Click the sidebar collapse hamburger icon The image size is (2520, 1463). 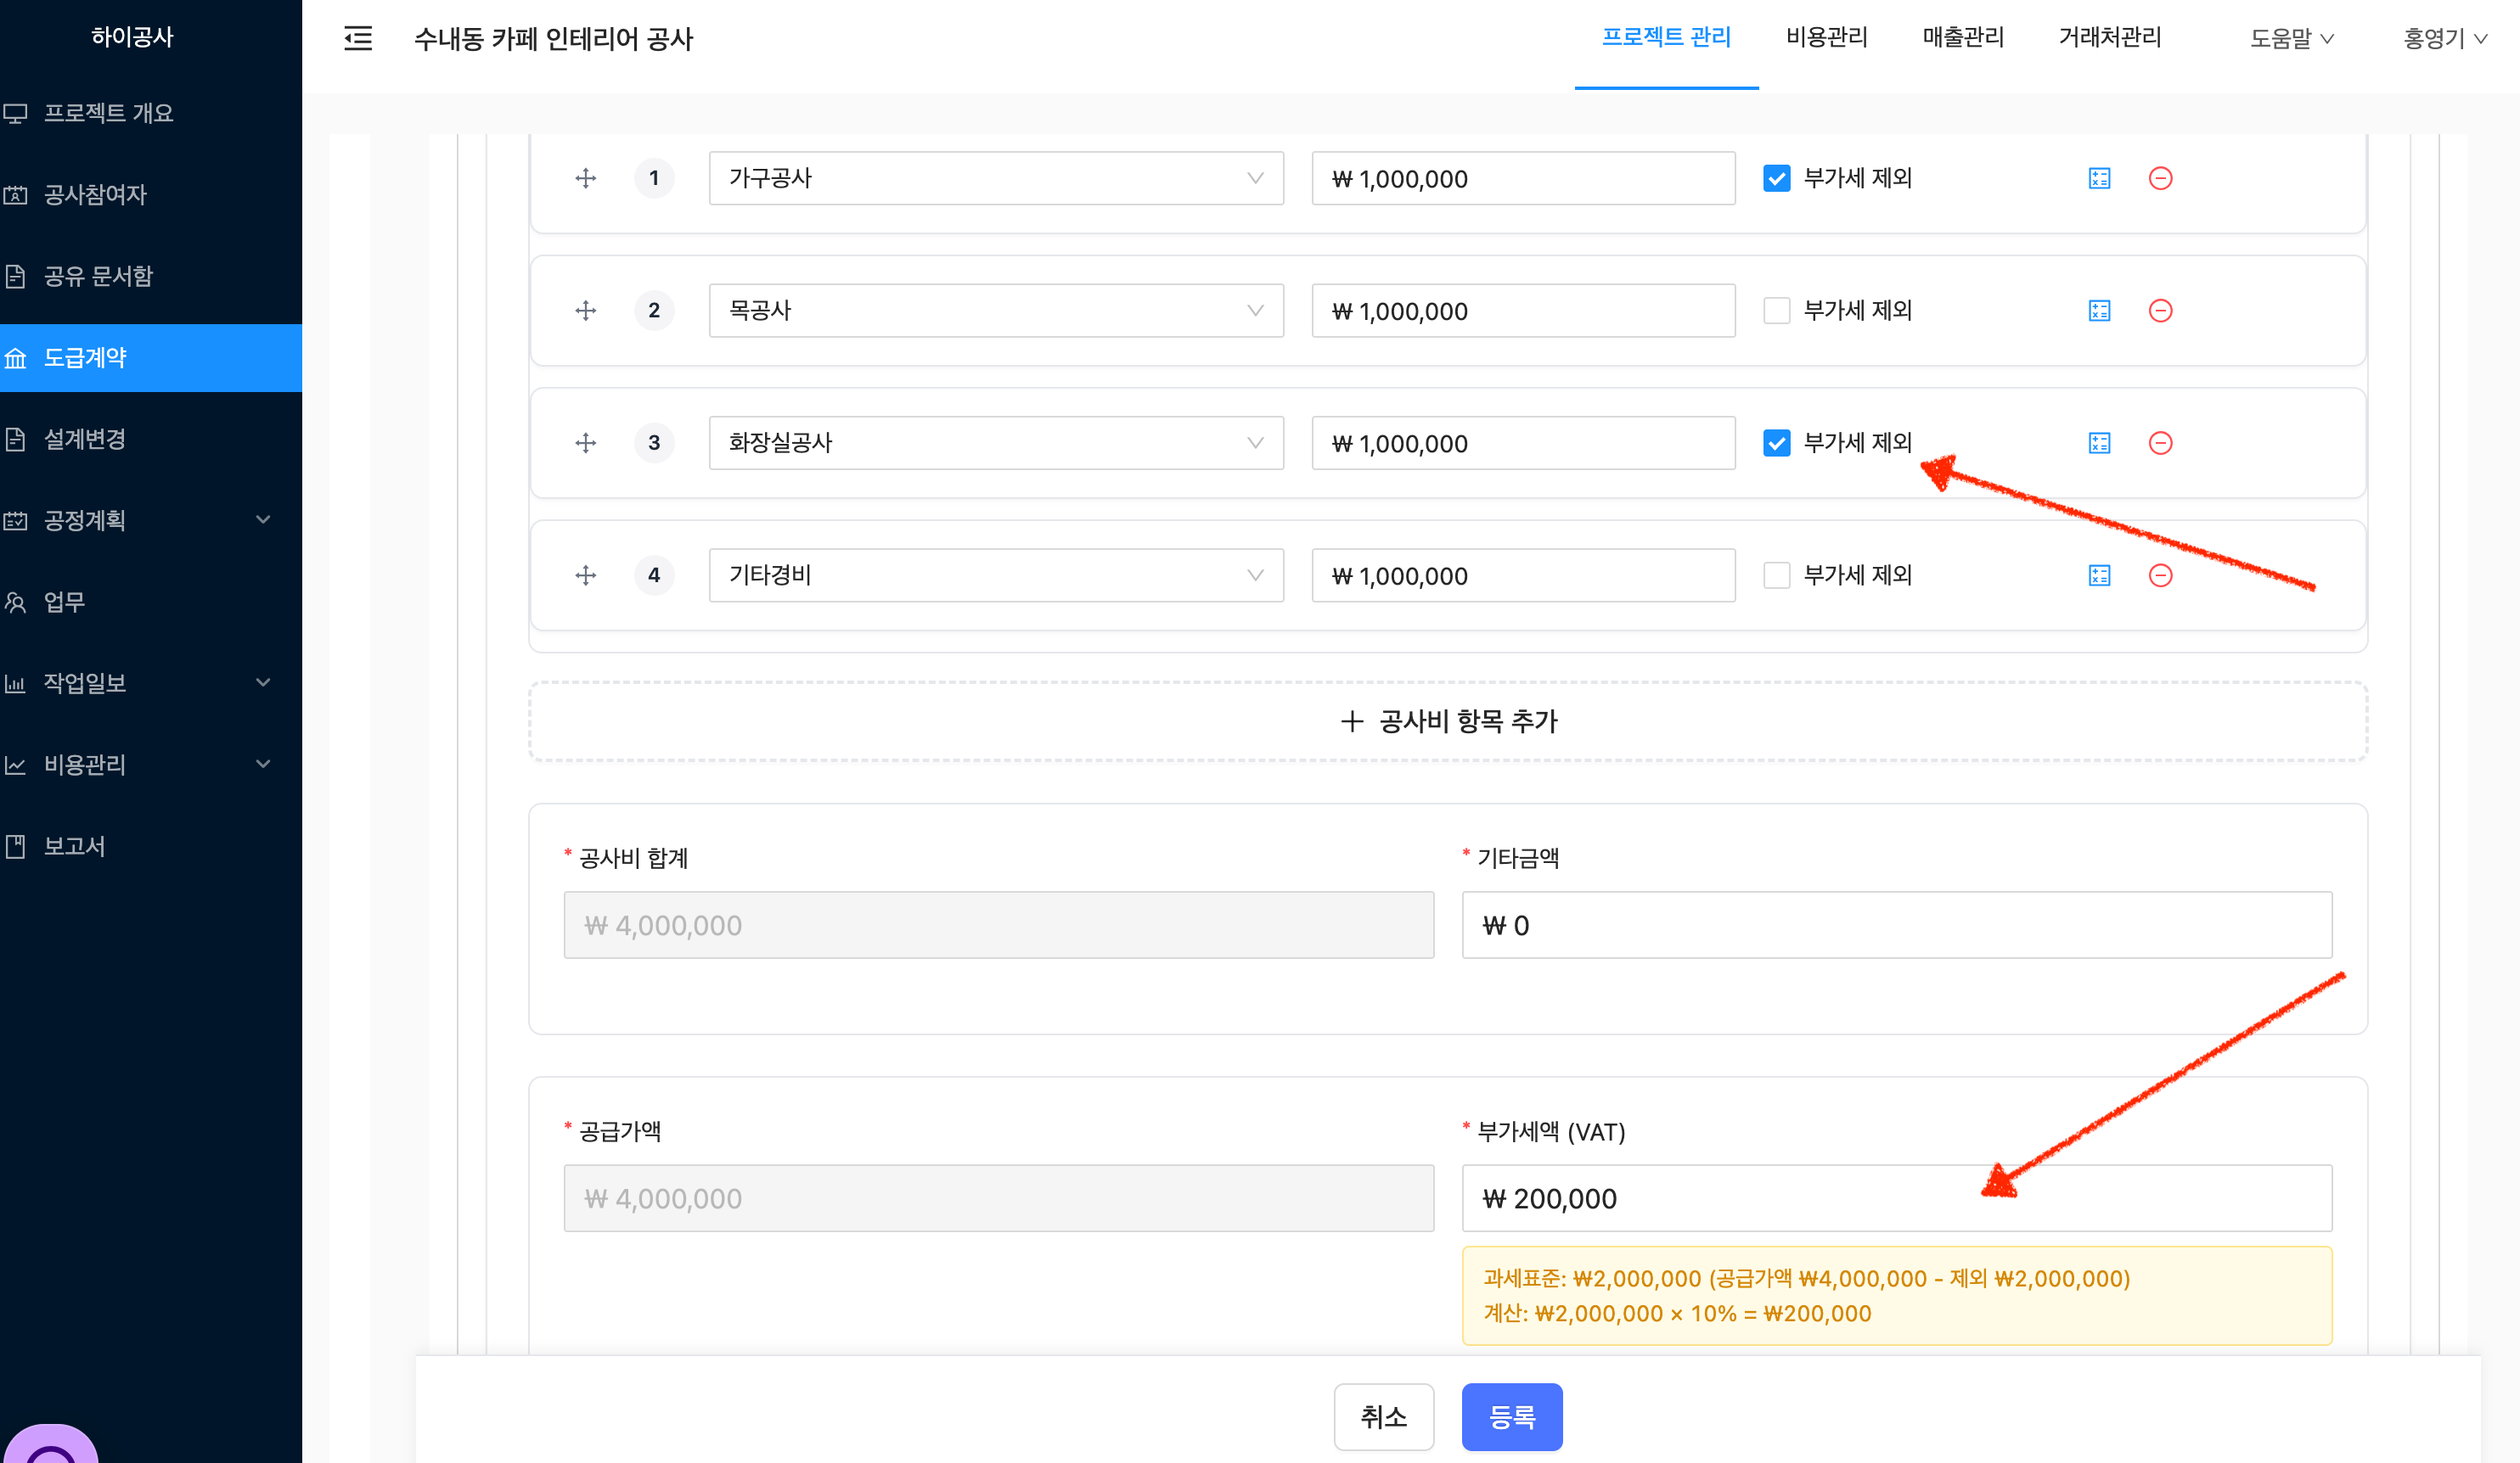point(358,39)
